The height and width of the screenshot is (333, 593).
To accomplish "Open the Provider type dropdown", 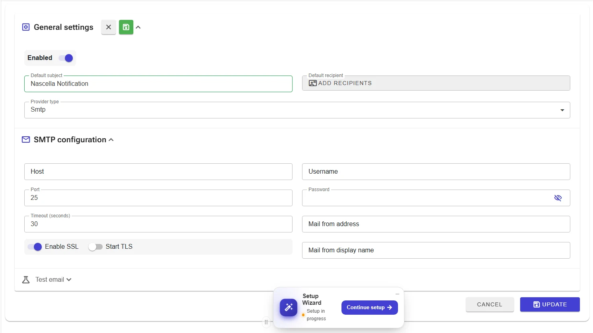I will [297, 110].
